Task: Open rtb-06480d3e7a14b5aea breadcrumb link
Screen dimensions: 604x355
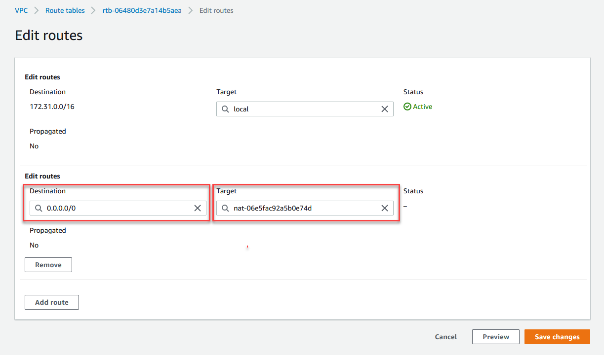Action: tap(142, 10)
